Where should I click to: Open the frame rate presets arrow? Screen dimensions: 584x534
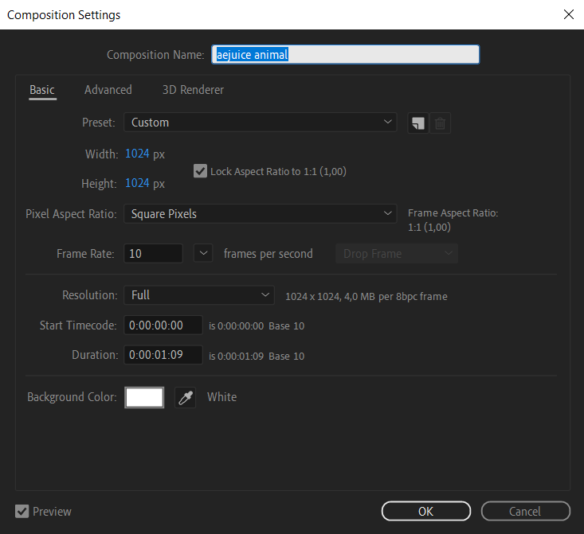(204, 254)
